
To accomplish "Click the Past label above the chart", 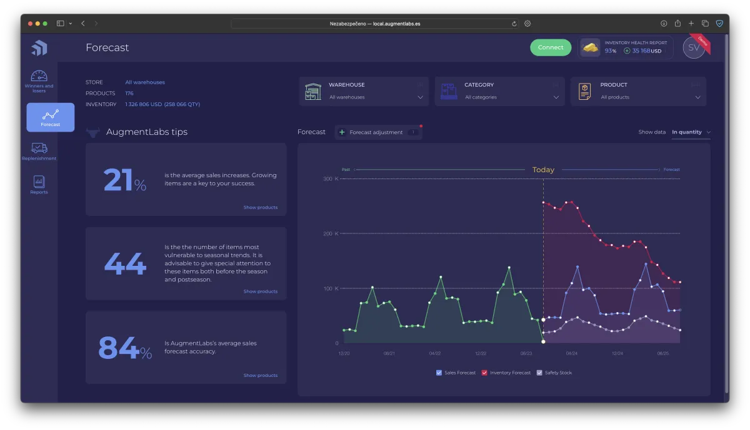I will tap(346, 170).
